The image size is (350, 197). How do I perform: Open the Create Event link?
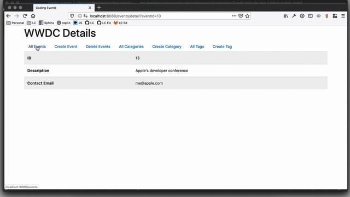[x=66, y=47]
